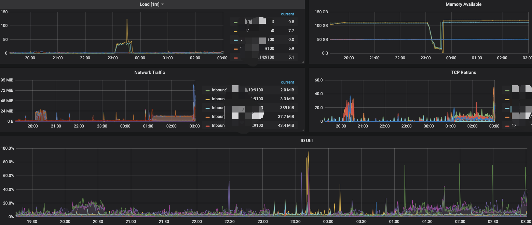Click cyan color icon in Load legend
532x225 pixels.
point(235,40)
